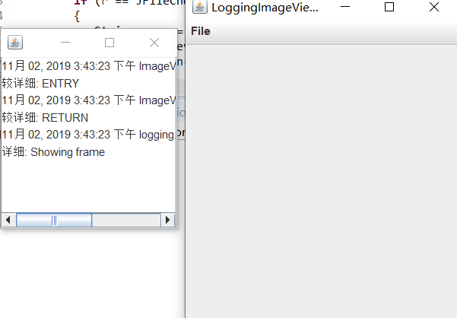Click the logging timestamp log line
This screenshot has width=457, height=318.
coord(89,135)
